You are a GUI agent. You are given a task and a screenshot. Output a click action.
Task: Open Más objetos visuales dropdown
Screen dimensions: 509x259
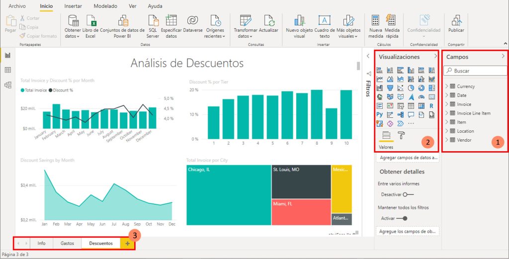click(x=348, y=27)
